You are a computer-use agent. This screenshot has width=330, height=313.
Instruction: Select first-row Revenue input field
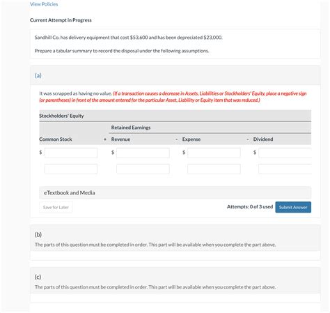click(143, 153)
